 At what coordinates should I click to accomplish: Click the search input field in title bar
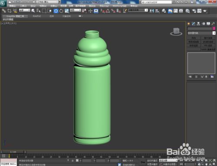pyautogui.click(x=156, y=2)
